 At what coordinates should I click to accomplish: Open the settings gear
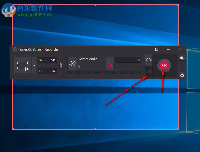coord(182,75)
